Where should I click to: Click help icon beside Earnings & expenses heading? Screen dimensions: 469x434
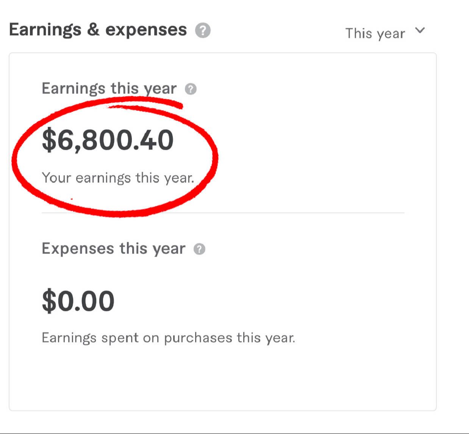[203, 30]
